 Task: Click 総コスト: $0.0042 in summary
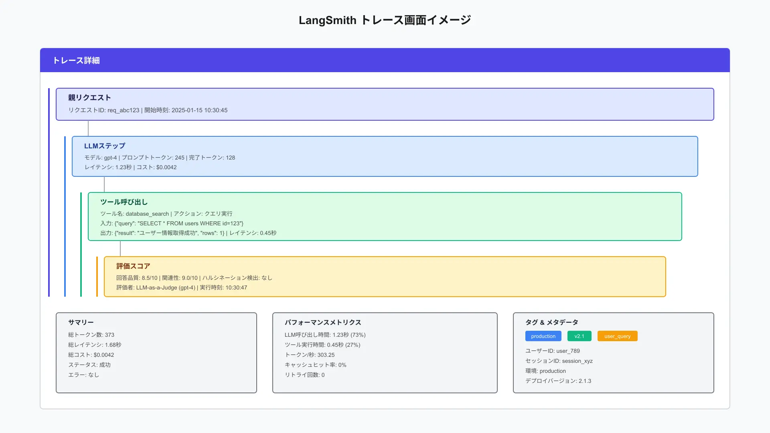(x=91, y=355)
